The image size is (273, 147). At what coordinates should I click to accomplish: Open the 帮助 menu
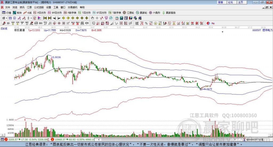point(82,7)
